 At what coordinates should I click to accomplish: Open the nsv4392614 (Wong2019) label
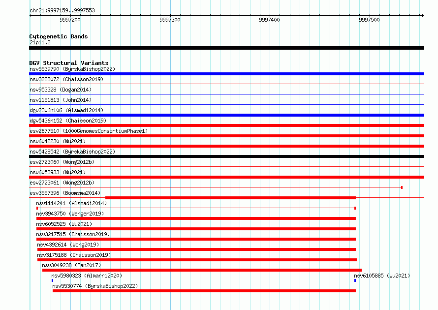68,245
